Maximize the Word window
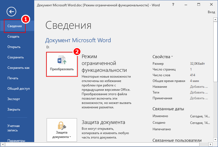The height and width of the screenshot is (147, 218). pyautogui.click(x=199, y=5)
